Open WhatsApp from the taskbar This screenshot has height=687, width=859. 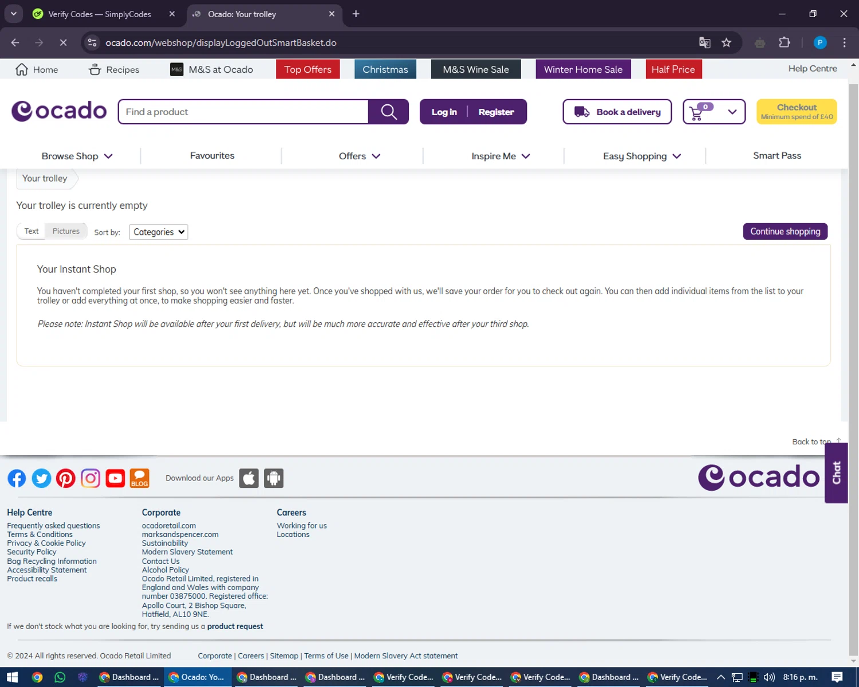(60, 677)
